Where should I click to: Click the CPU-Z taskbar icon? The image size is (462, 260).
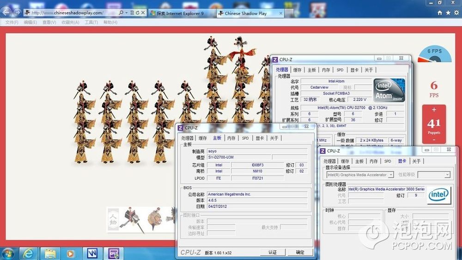(x=114, y=253)
